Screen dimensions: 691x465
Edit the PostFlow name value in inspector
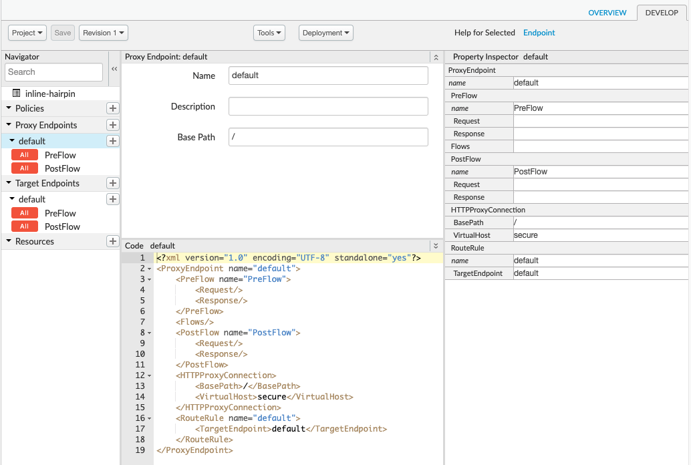pos(601,172)
